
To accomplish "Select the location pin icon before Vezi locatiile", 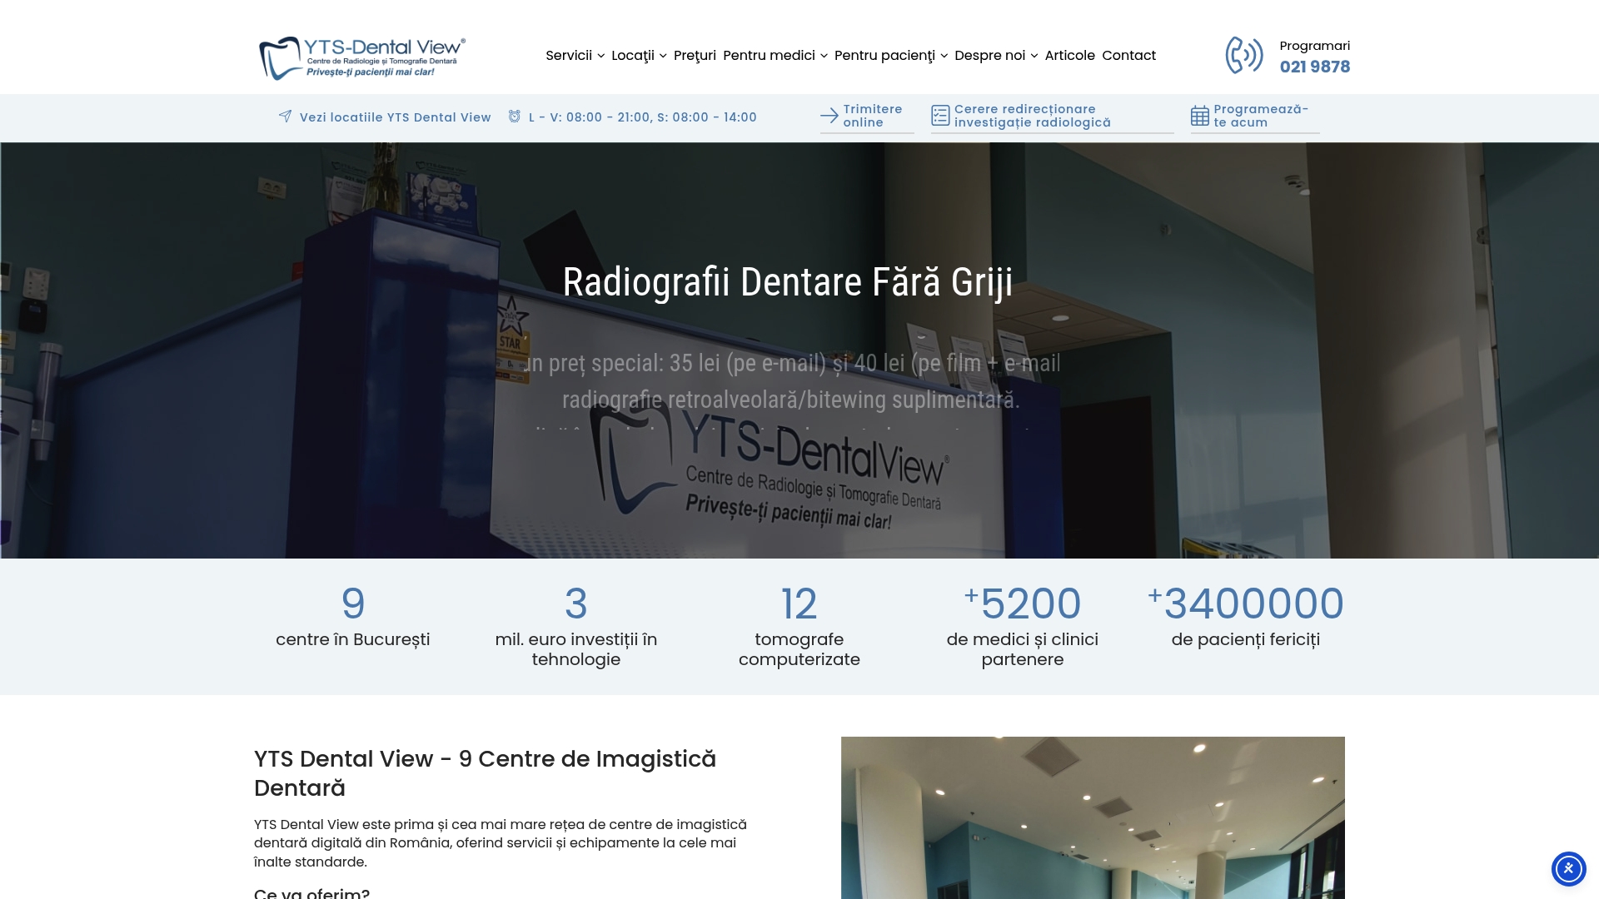I will pos(286,117).
